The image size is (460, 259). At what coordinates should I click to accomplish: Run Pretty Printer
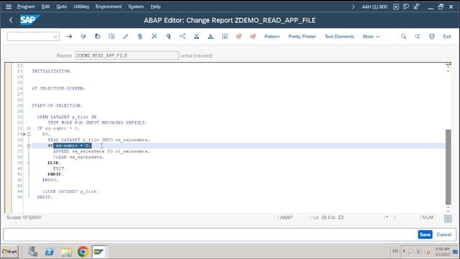coord(302,37)
